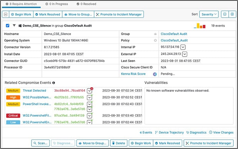Viewport: 238px width, 149px height.
Task: Click top Mark Resolved button
Action: (x=48, y=14)
